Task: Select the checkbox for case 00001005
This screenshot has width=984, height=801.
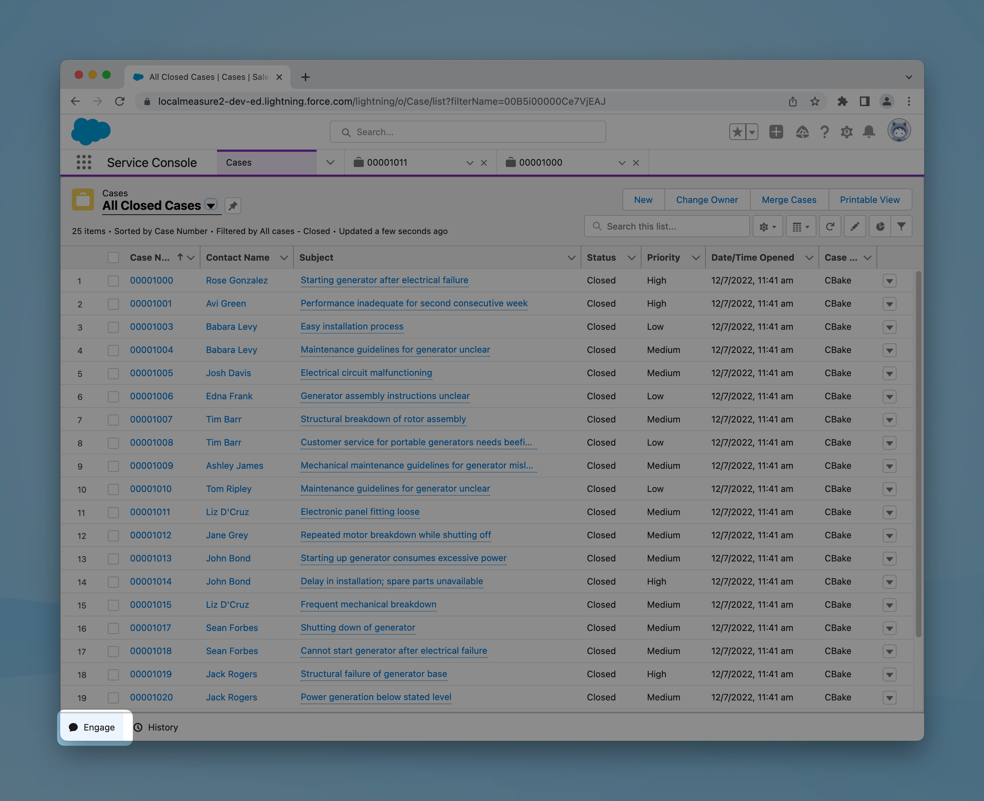Action: point(113,373)
